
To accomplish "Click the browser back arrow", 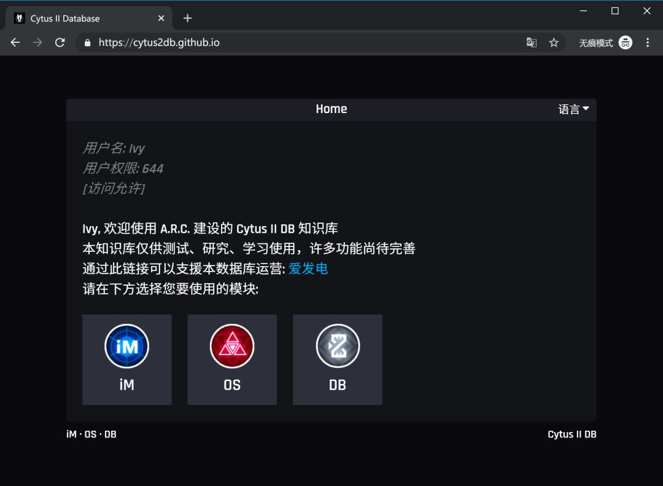I will click(x=15, y=42).
